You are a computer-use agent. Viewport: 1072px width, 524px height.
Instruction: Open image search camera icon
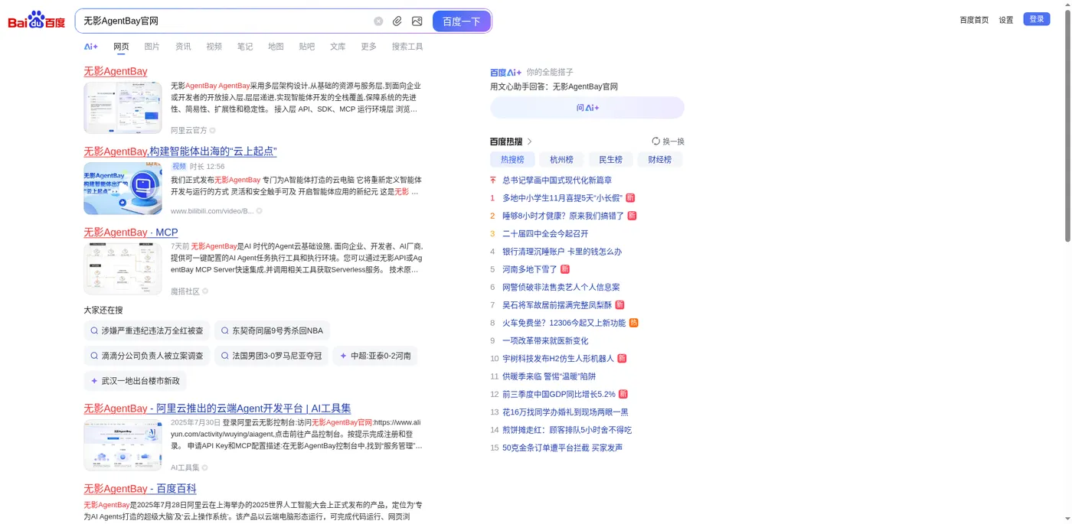417,21
